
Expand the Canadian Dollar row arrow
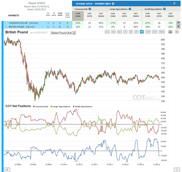tap(179, 23)
